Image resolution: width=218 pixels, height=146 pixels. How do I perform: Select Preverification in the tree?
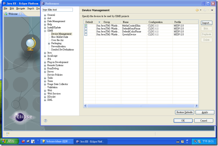(58, 47)
